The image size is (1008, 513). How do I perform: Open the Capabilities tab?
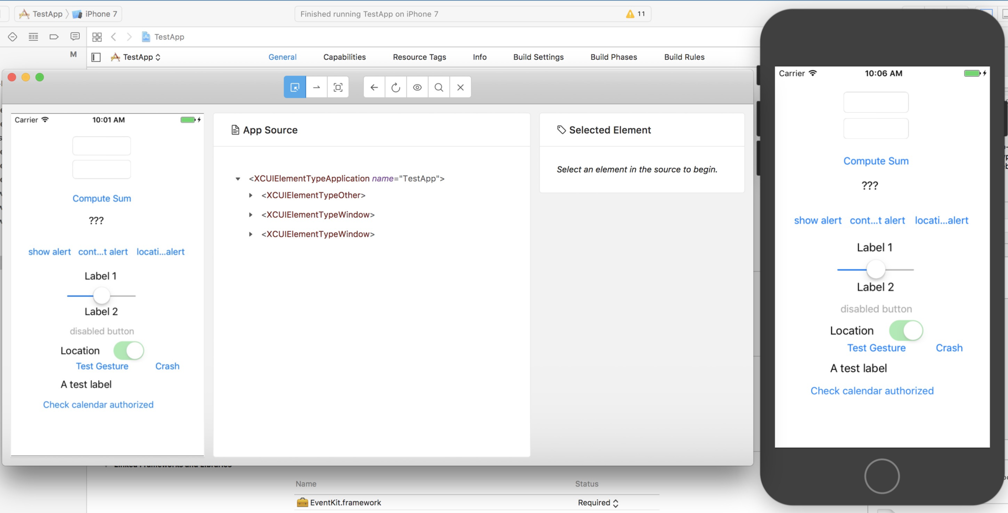[344, 57]
